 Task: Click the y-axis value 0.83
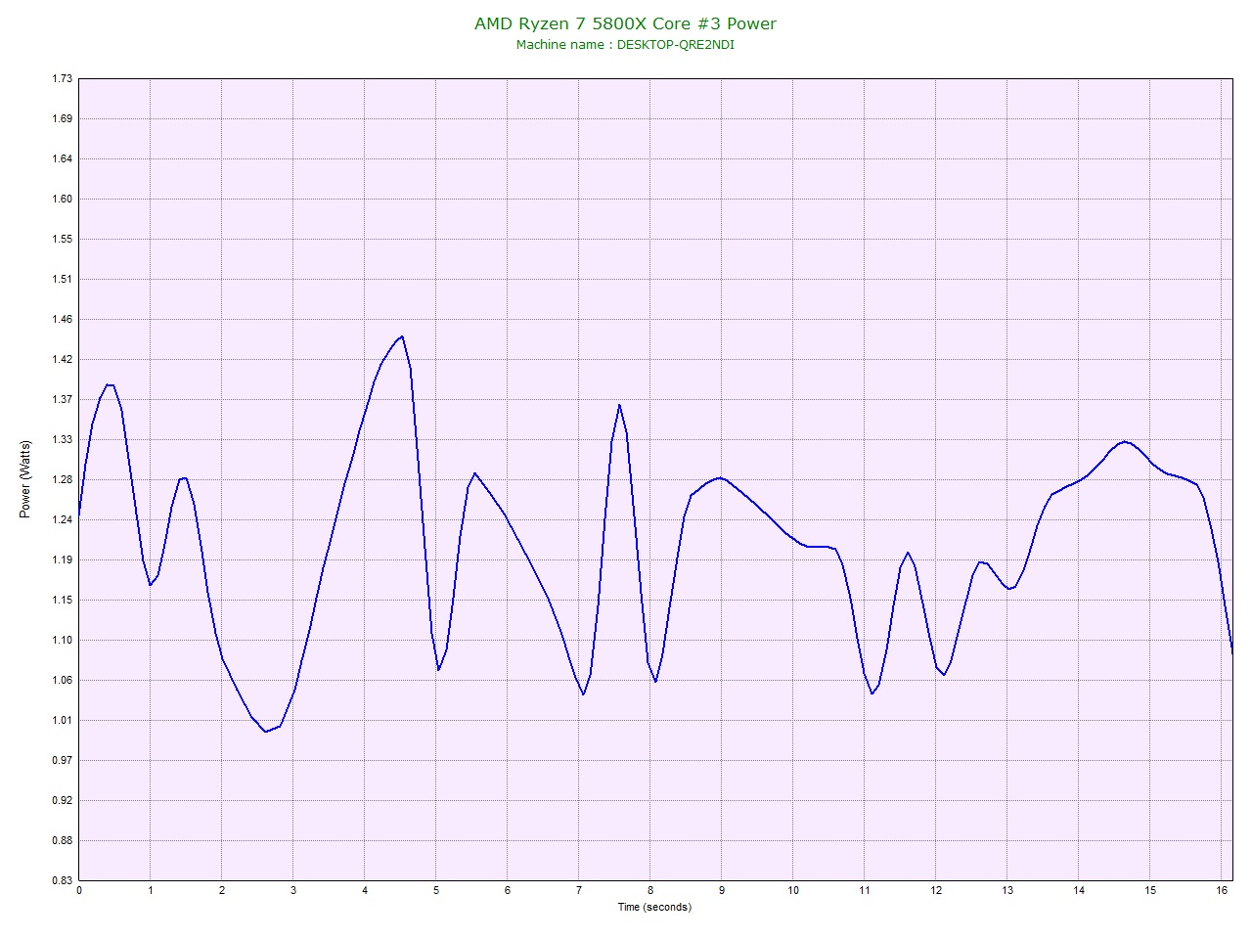62,880
